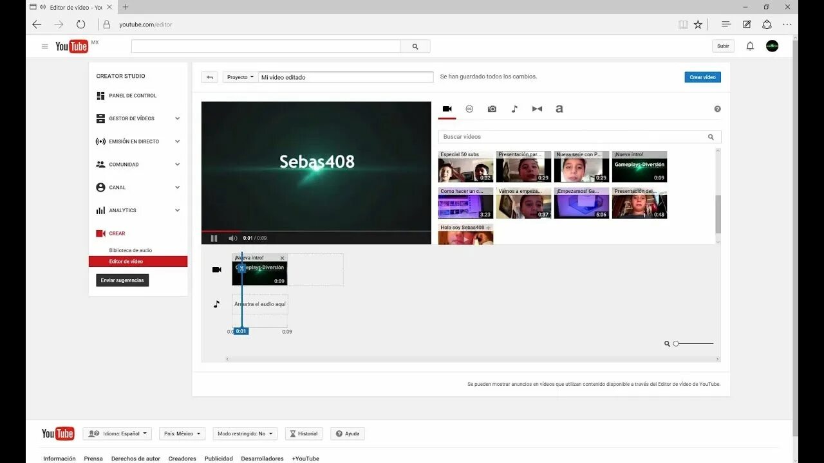Click the Ayuda button in the footer

click(x=348, y=433)
